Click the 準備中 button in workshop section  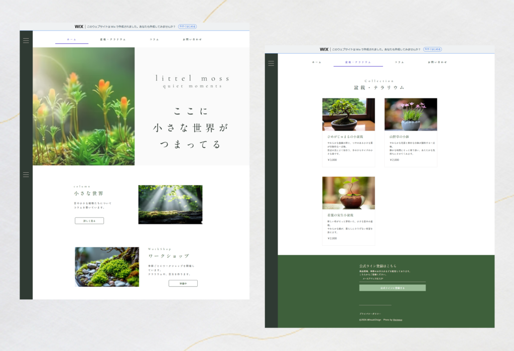pyautogui.click(x=183, y=283)
